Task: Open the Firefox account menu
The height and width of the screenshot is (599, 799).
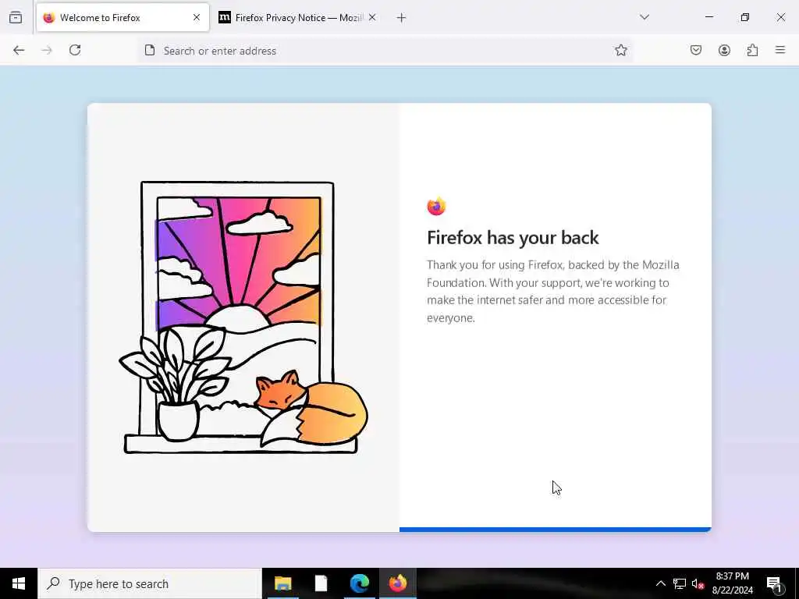Action: tap(724, 50)
